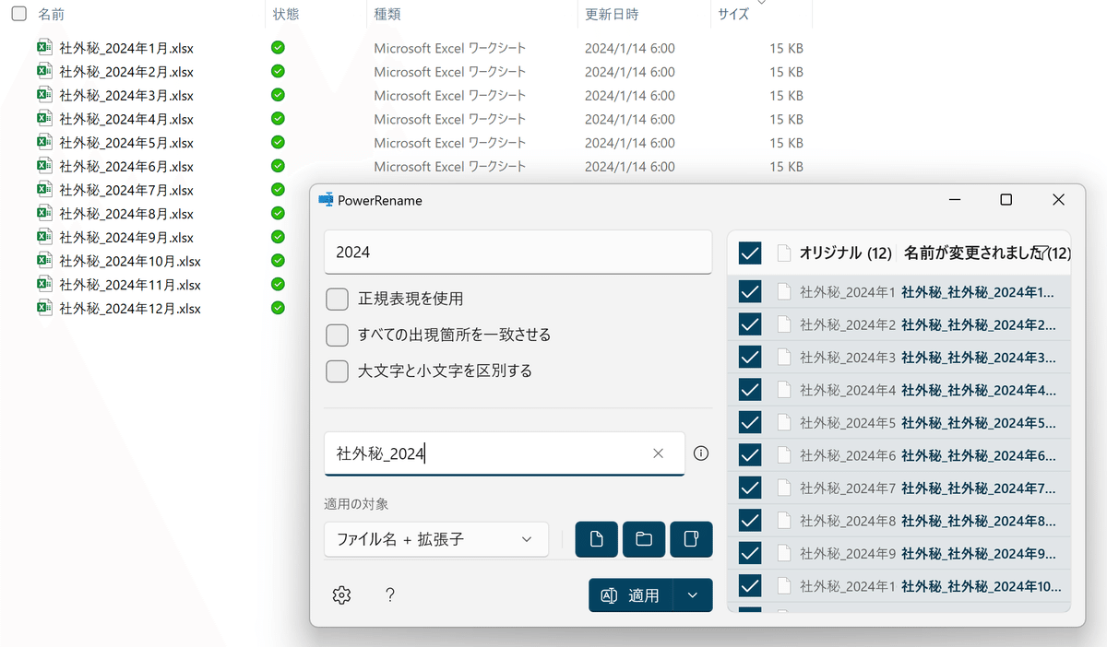Click the info icon beside replace field
The width and height of the screenshot is (1107, 647).
click(701, 453)
